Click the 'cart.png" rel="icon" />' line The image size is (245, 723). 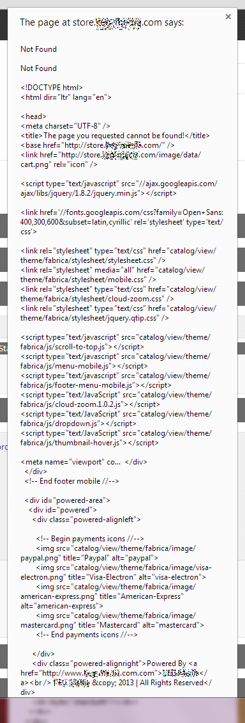tap(59, 164)
